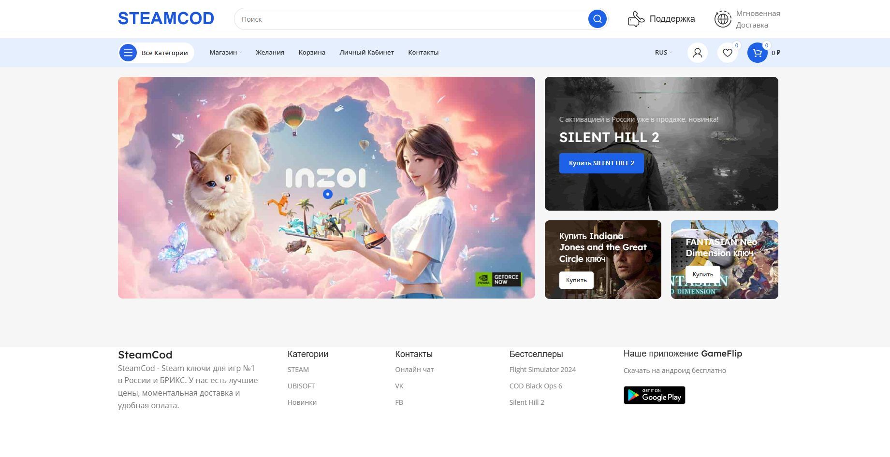Click the globe instant delivery icon
Viewport: 890px width, 457px height.
pos(723,19)
